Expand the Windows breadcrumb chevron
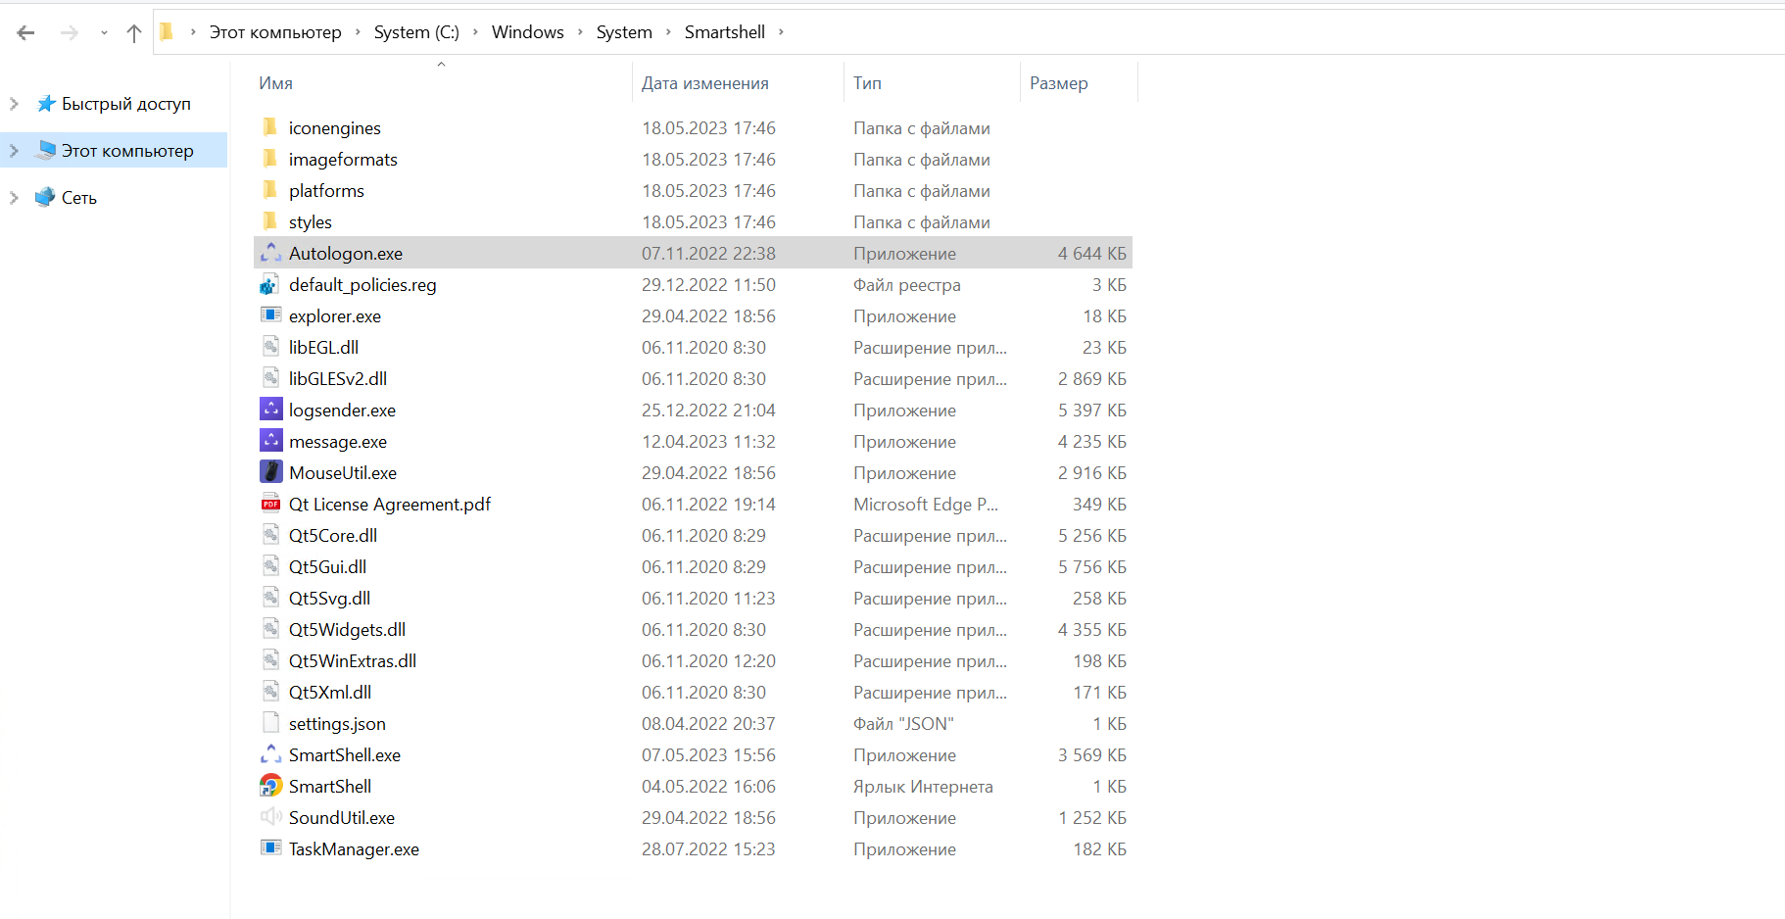 tap(580, 32)
